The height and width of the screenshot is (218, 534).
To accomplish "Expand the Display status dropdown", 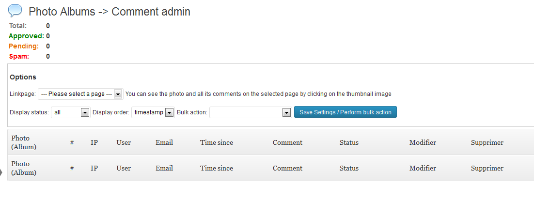I will pyautogui.click(x=70, y=112).
